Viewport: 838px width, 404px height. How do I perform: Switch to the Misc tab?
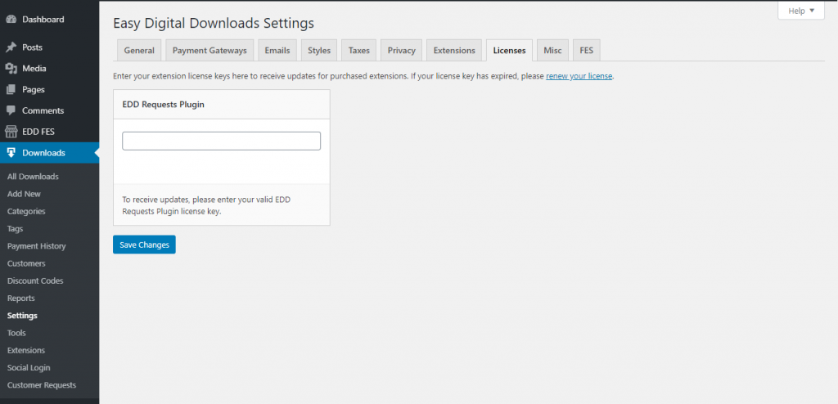(552, 50)
